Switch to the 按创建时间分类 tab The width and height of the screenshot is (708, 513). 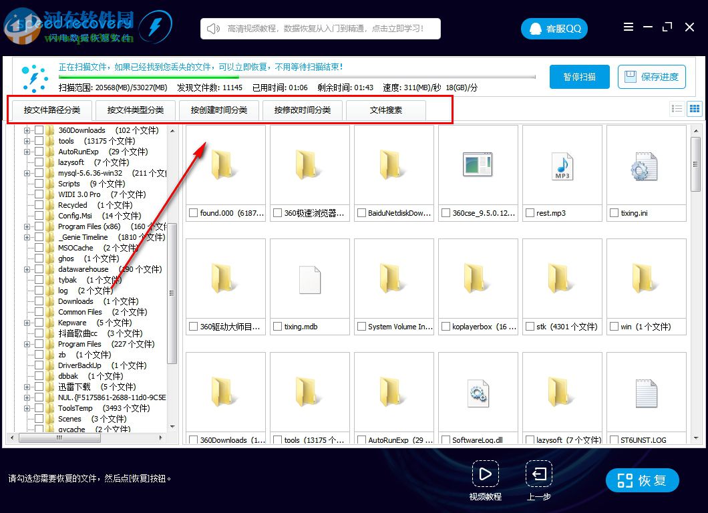(x=219, y=110)
